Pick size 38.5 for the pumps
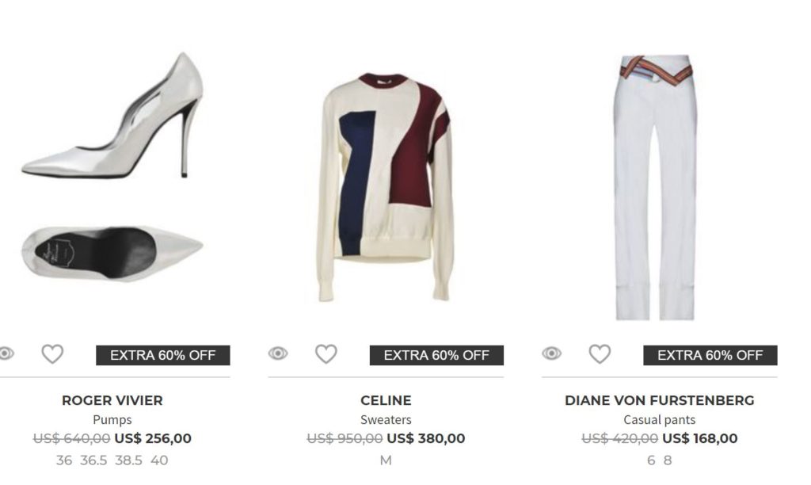The image size is (811, 485). pyautogui.click(x=128, y=460)
